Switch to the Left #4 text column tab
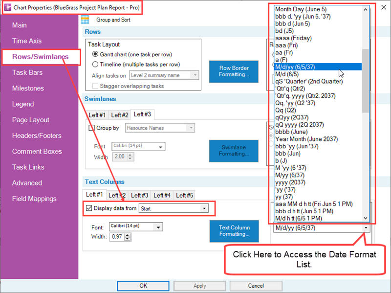 coord(162,195)
